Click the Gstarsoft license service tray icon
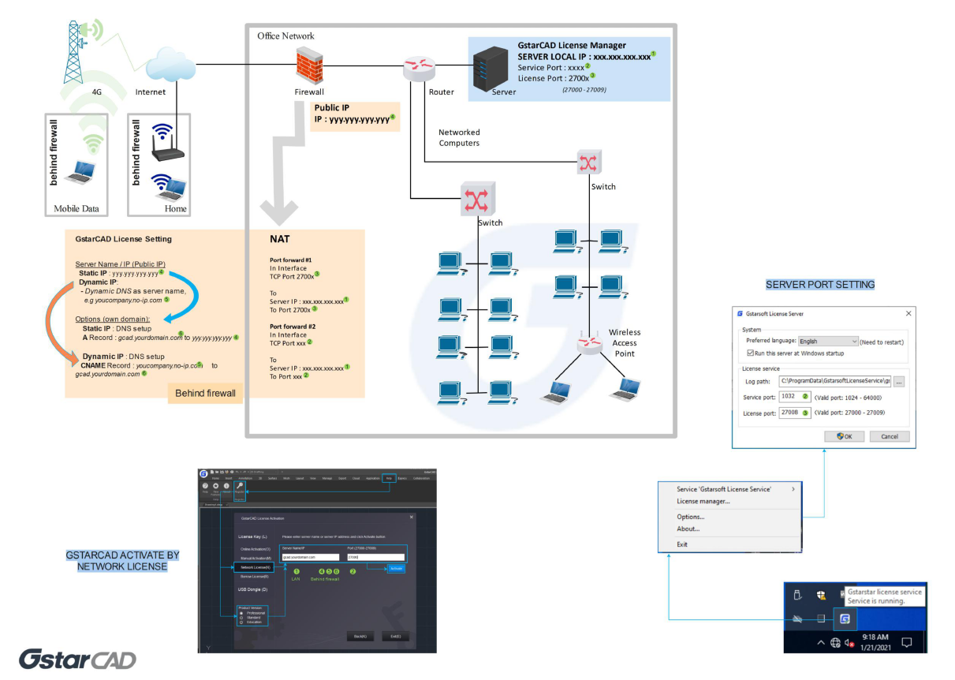This screenshot has width=955, height=680. click(845, 619)
